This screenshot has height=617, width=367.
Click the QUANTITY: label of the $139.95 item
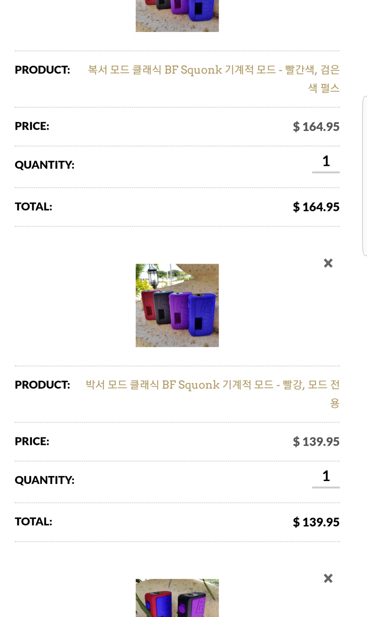point(44,480)
